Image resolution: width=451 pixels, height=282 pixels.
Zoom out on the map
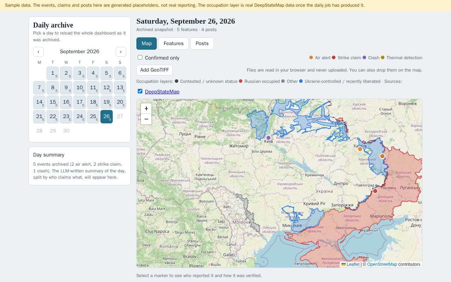[146, 119]
